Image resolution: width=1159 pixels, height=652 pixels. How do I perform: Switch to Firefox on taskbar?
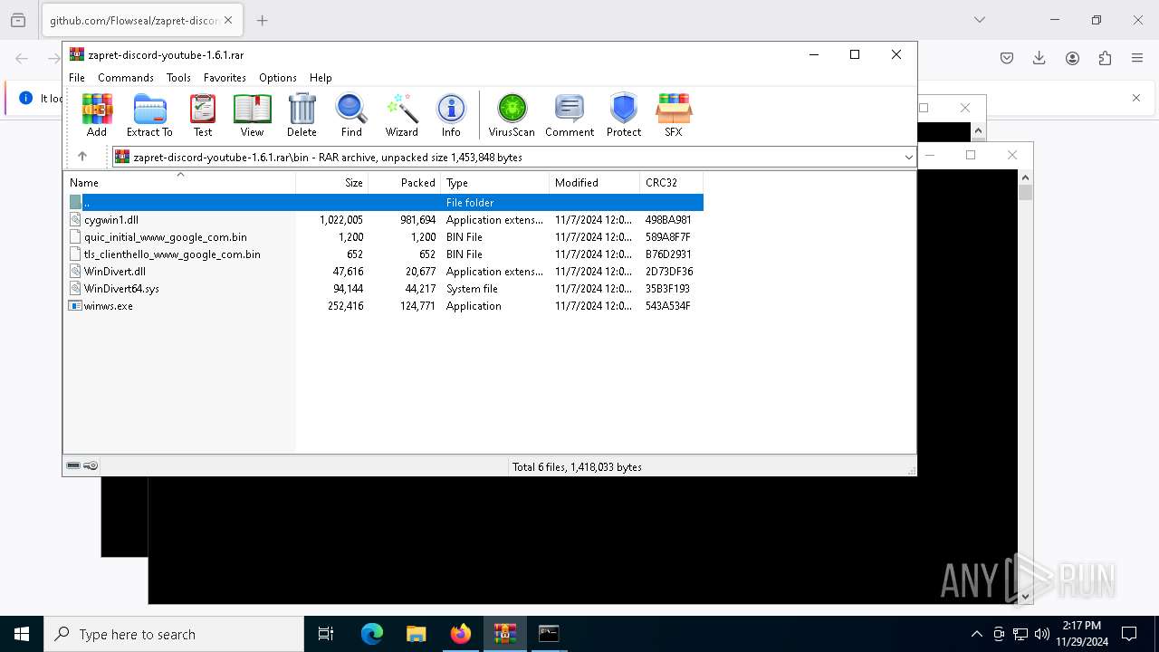[461, 634]
